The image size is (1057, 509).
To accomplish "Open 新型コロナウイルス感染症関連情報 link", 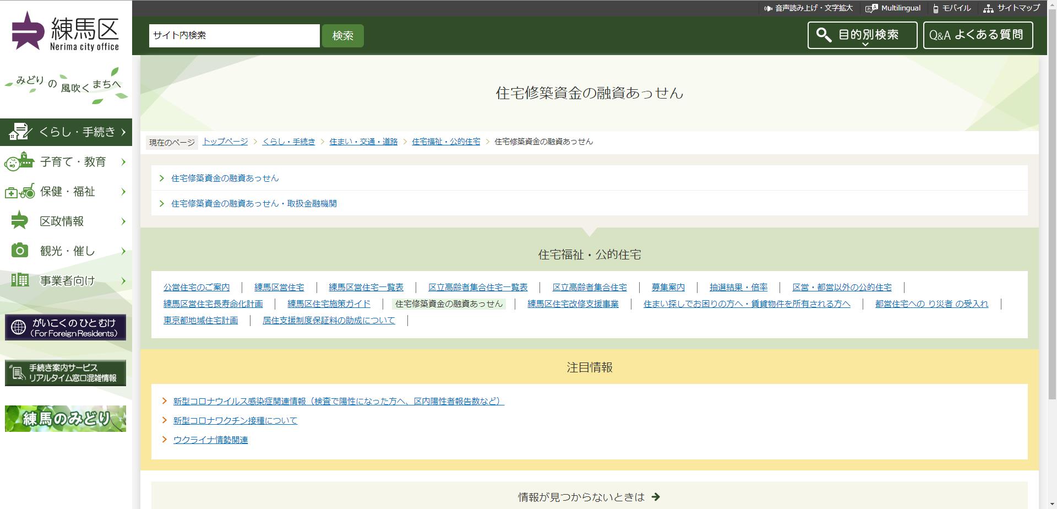I will [339, 401].
